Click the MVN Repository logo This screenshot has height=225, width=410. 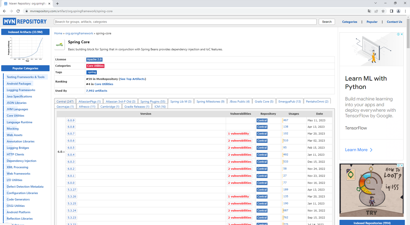pos(25,22)
